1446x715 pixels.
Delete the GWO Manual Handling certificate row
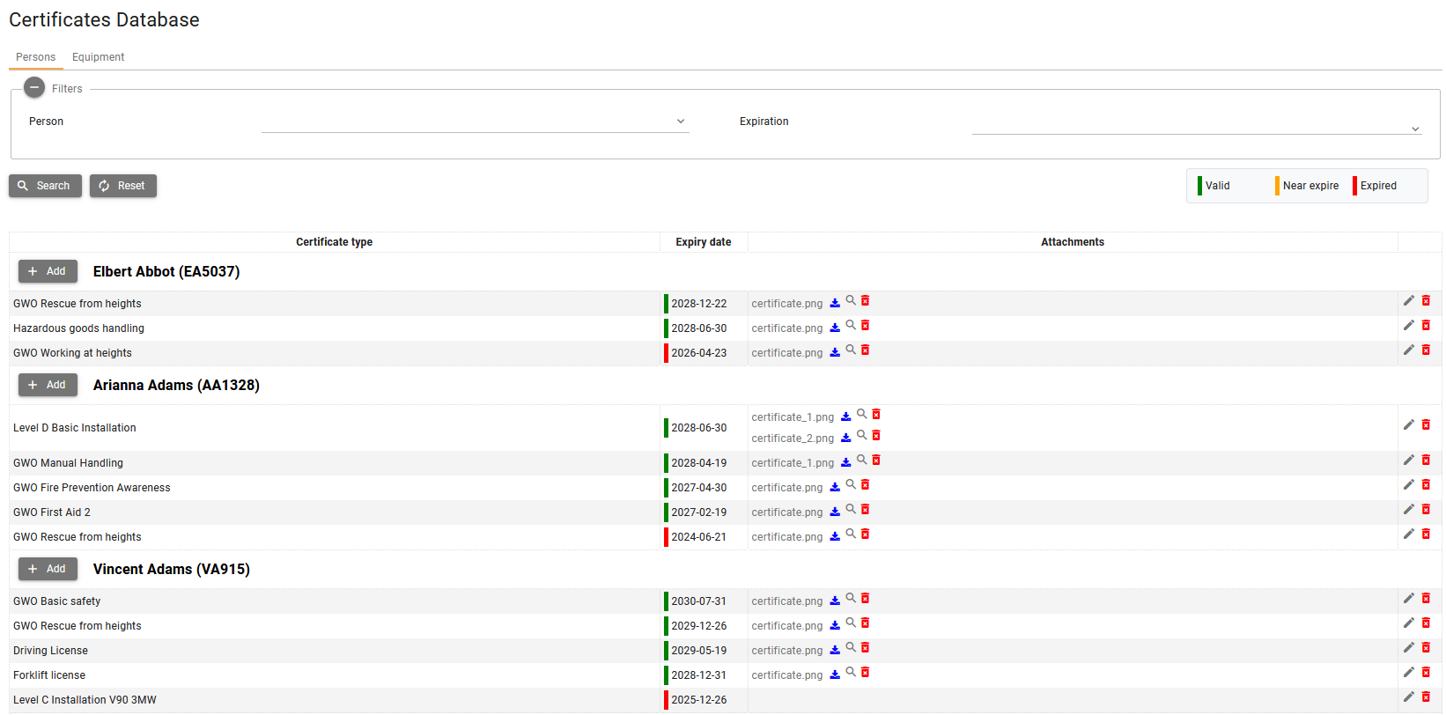pyautogui.click(x=1426, y=461)
